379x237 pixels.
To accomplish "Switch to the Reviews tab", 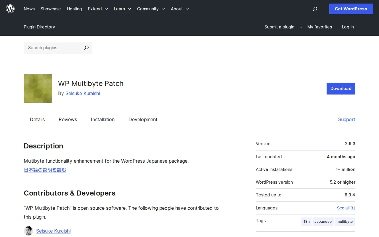I will click(68, 119).
